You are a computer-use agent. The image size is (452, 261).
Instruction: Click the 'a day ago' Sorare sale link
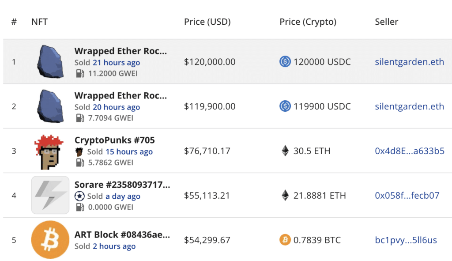click(123, 197)
